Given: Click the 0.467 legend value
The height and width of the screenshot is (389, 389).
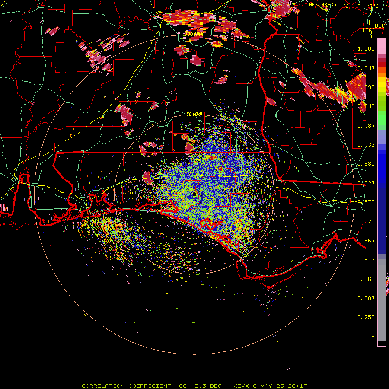Looking at the screenshot, I should pos(366,241).
